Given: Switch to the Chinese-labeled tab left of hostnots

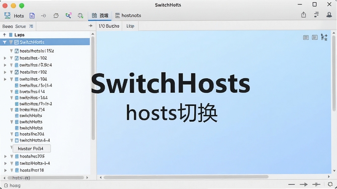Looking at the screenshot, I should click(100, 16).
